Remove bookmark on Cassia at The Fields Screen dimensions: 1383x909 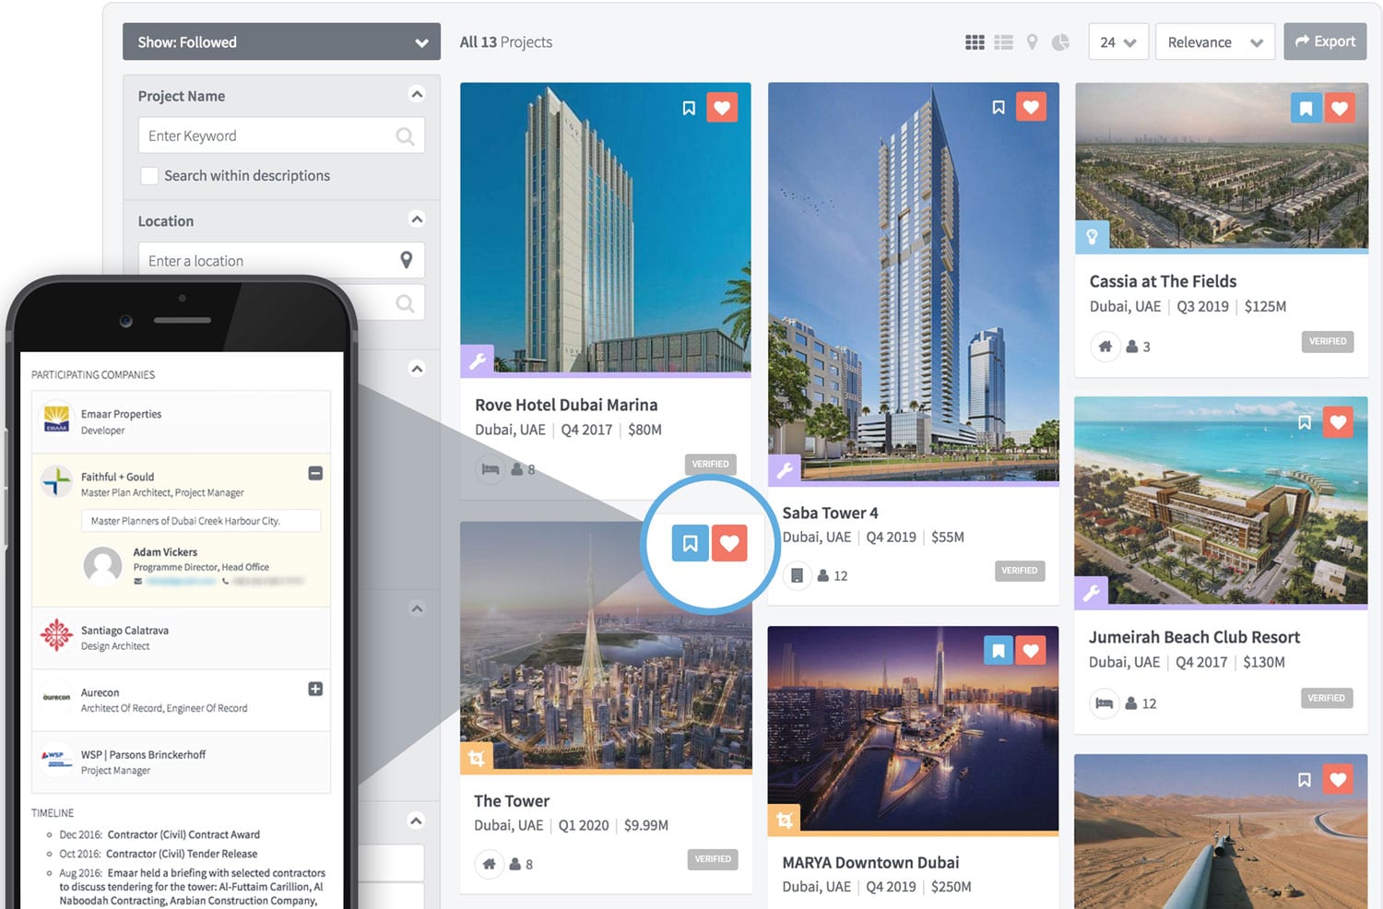coord(1306,109)
